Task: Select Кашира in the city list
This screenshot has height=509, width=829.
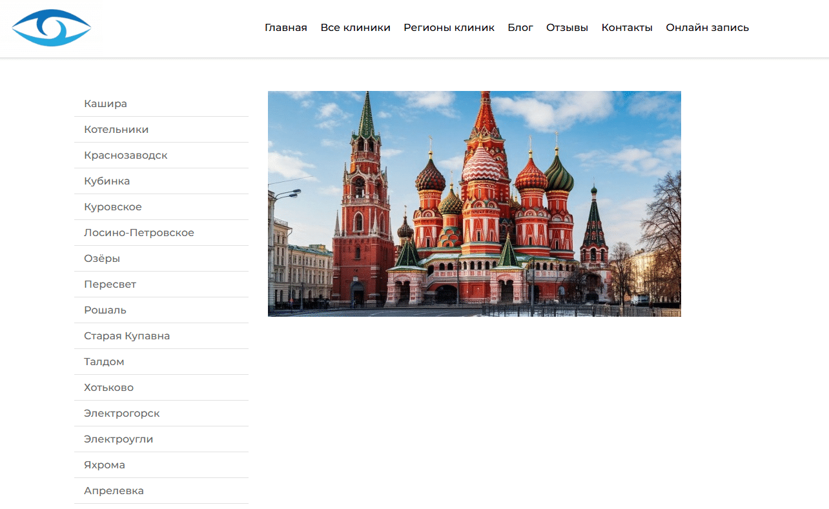Action: (105, 104)
